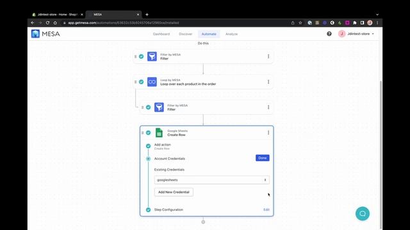
Task: Open Loop over each product step title
Action: pos(188,84)
